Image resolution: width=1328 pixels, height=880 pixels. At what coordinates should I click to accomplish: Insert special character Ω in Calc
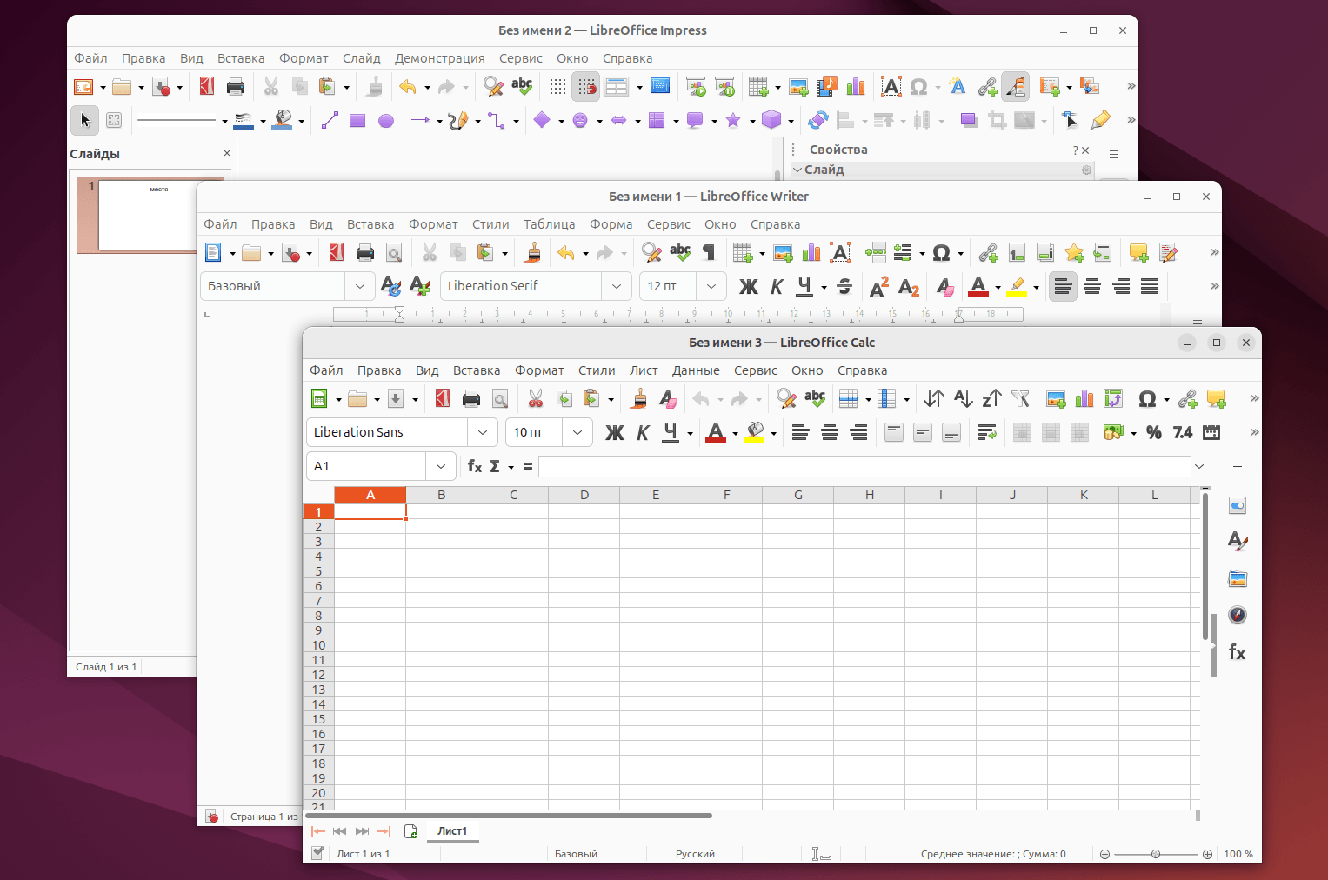[x=1147, y=398]
